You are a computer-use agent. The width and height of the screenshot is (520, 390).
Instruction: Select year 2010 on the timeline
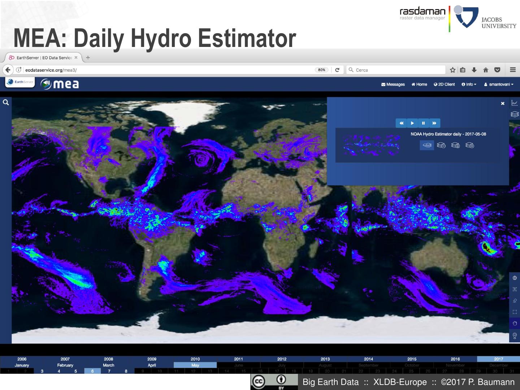pos(195,359)
